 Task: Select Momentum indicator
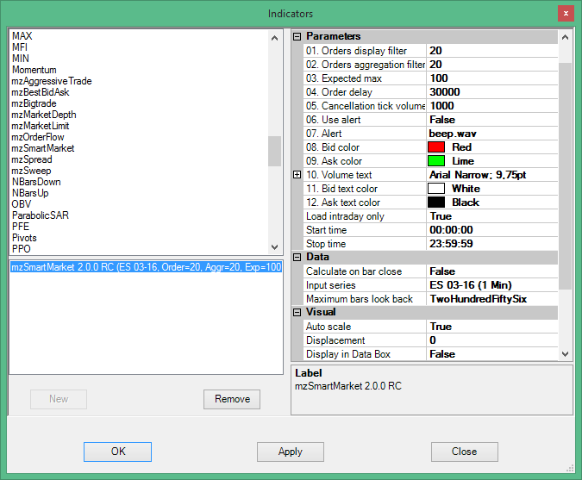(34, 70)
